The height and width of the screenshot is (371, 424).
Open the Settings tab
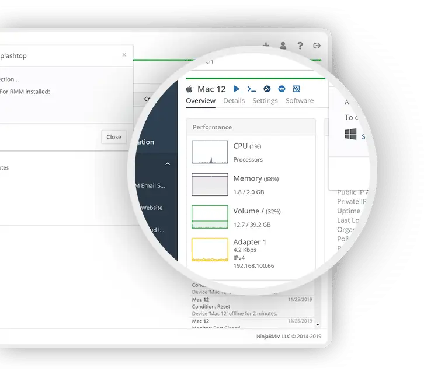click(265, 101)
